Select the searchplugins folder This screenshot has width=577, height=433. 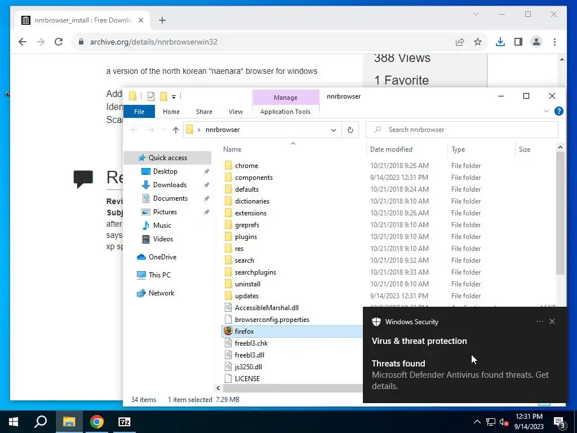coord(255,272)
